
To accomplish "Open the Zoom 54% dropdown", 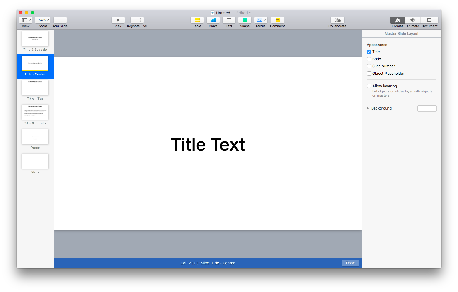I will pos(43,20).
